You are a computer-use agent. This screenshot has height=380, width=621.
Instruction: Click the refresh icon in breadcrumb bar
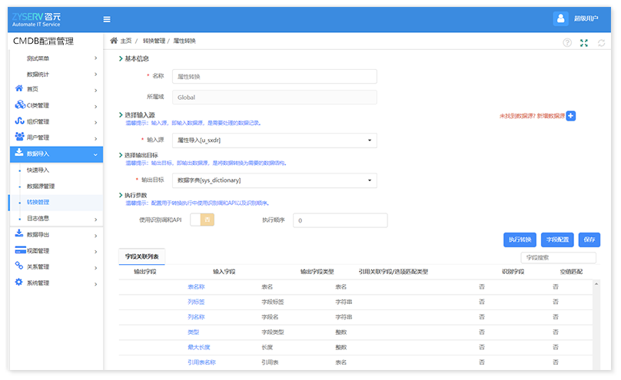[x=601, y=43]
